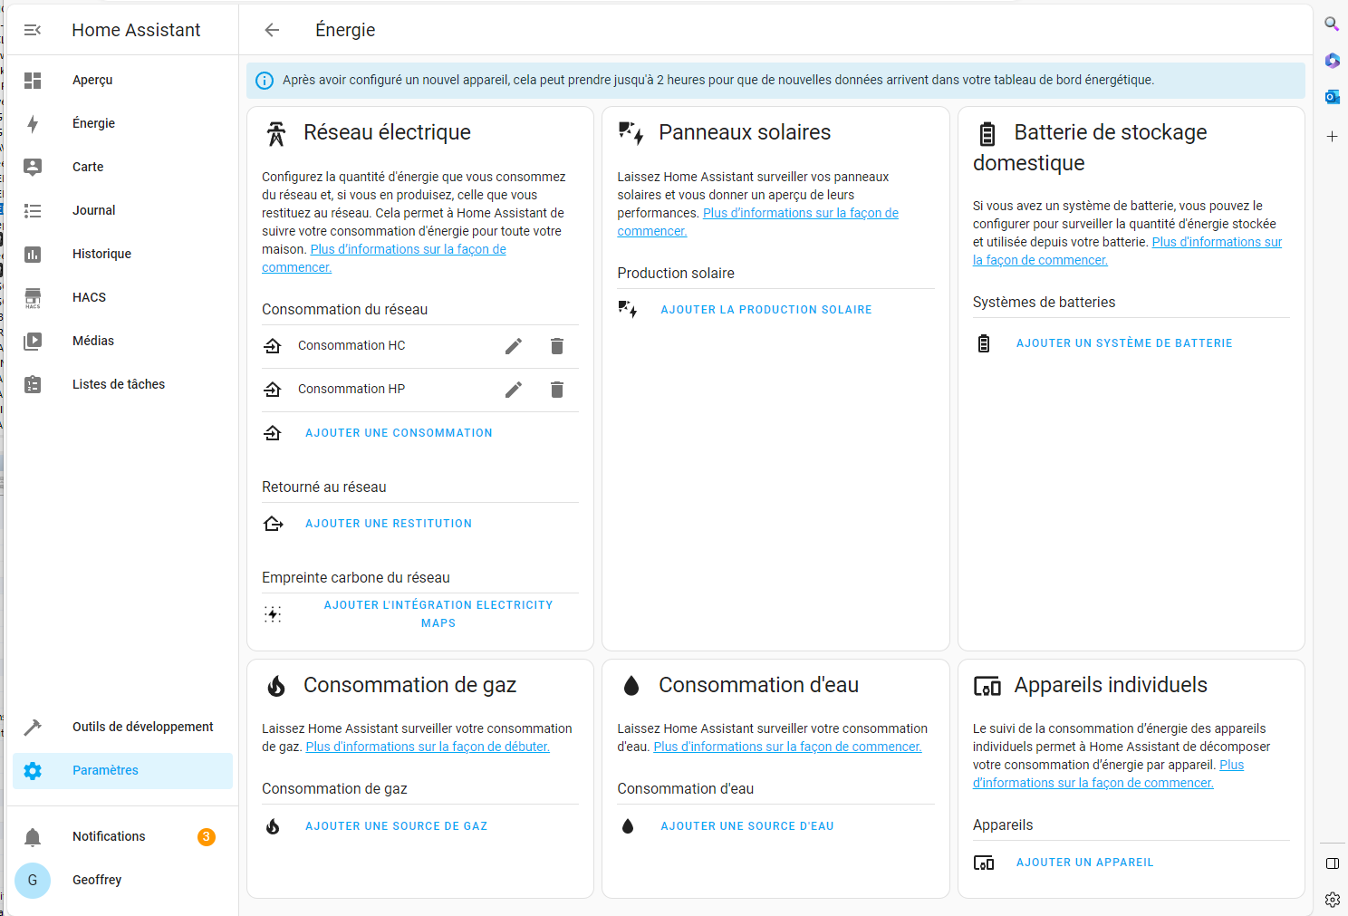Open Énergie in the sidebar

pos(122,124)
